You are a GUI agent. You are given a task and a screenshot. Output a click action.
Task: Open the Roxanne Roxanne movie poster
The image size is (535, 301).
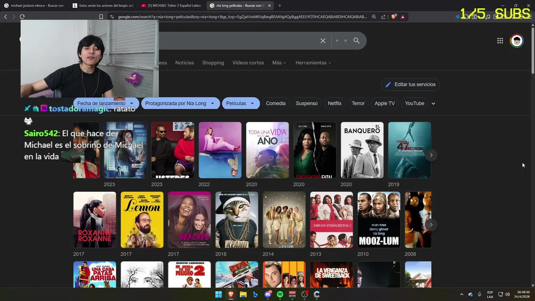click(94, 220)
